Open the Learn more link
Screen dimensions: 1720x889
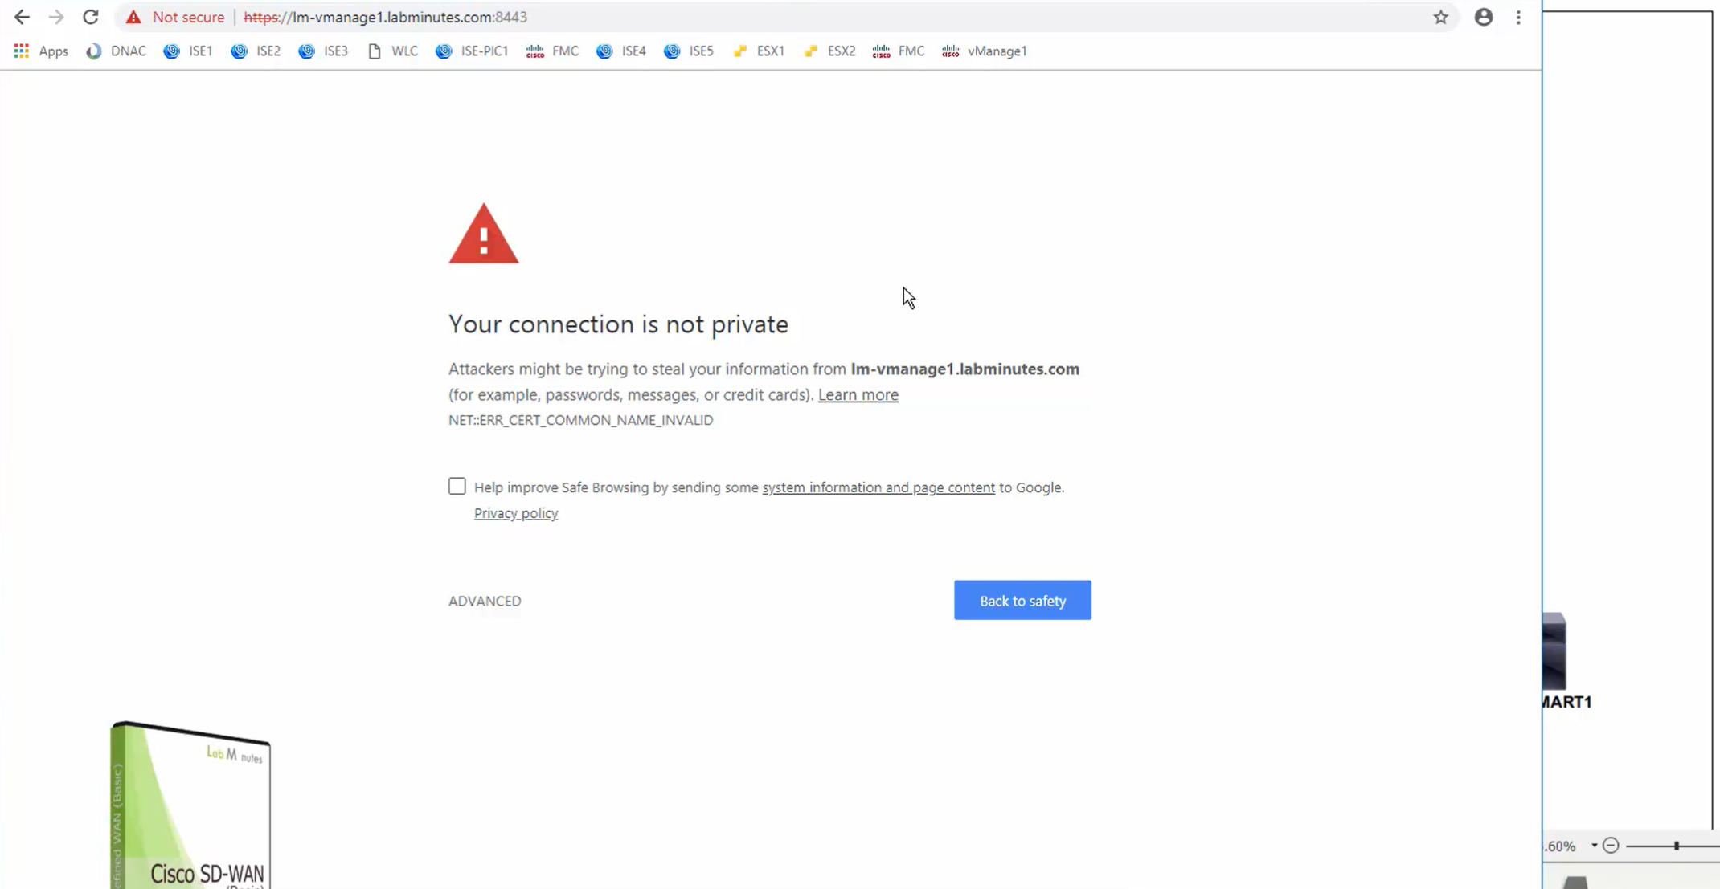click(858, 394)
